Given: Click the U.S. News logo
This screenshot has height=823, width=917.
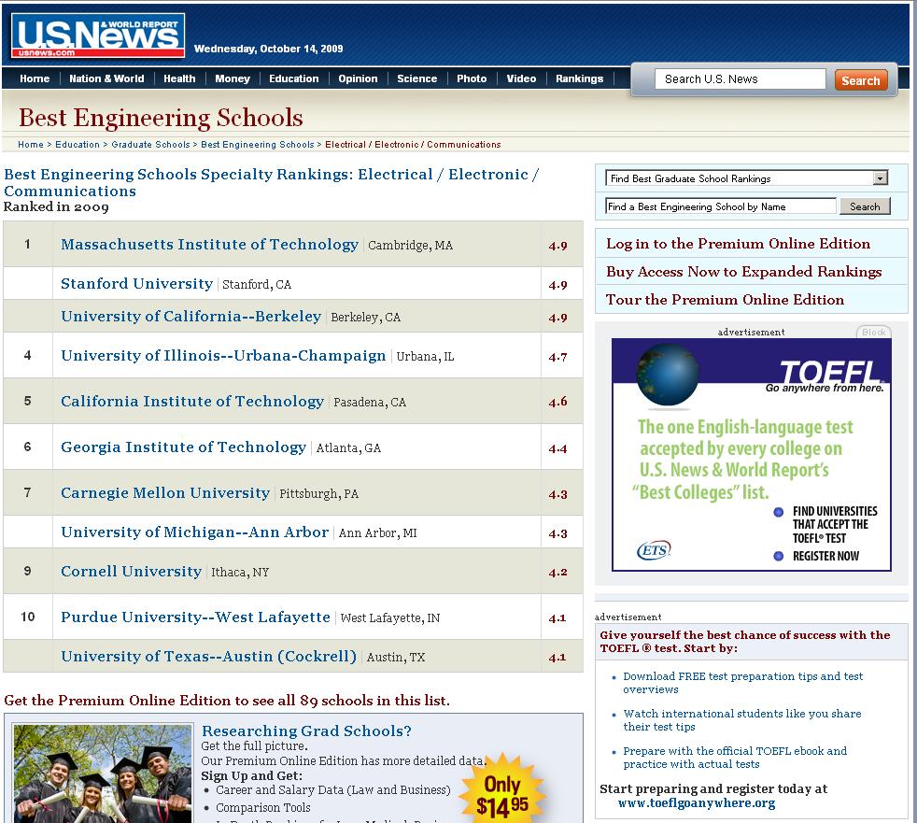Looking at the screenshot, I should coord(98,35).
